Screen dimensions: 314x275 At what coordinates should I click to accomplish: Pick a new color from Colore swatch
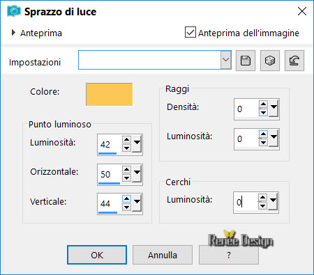pyautogui.click(x=109, y=94)
